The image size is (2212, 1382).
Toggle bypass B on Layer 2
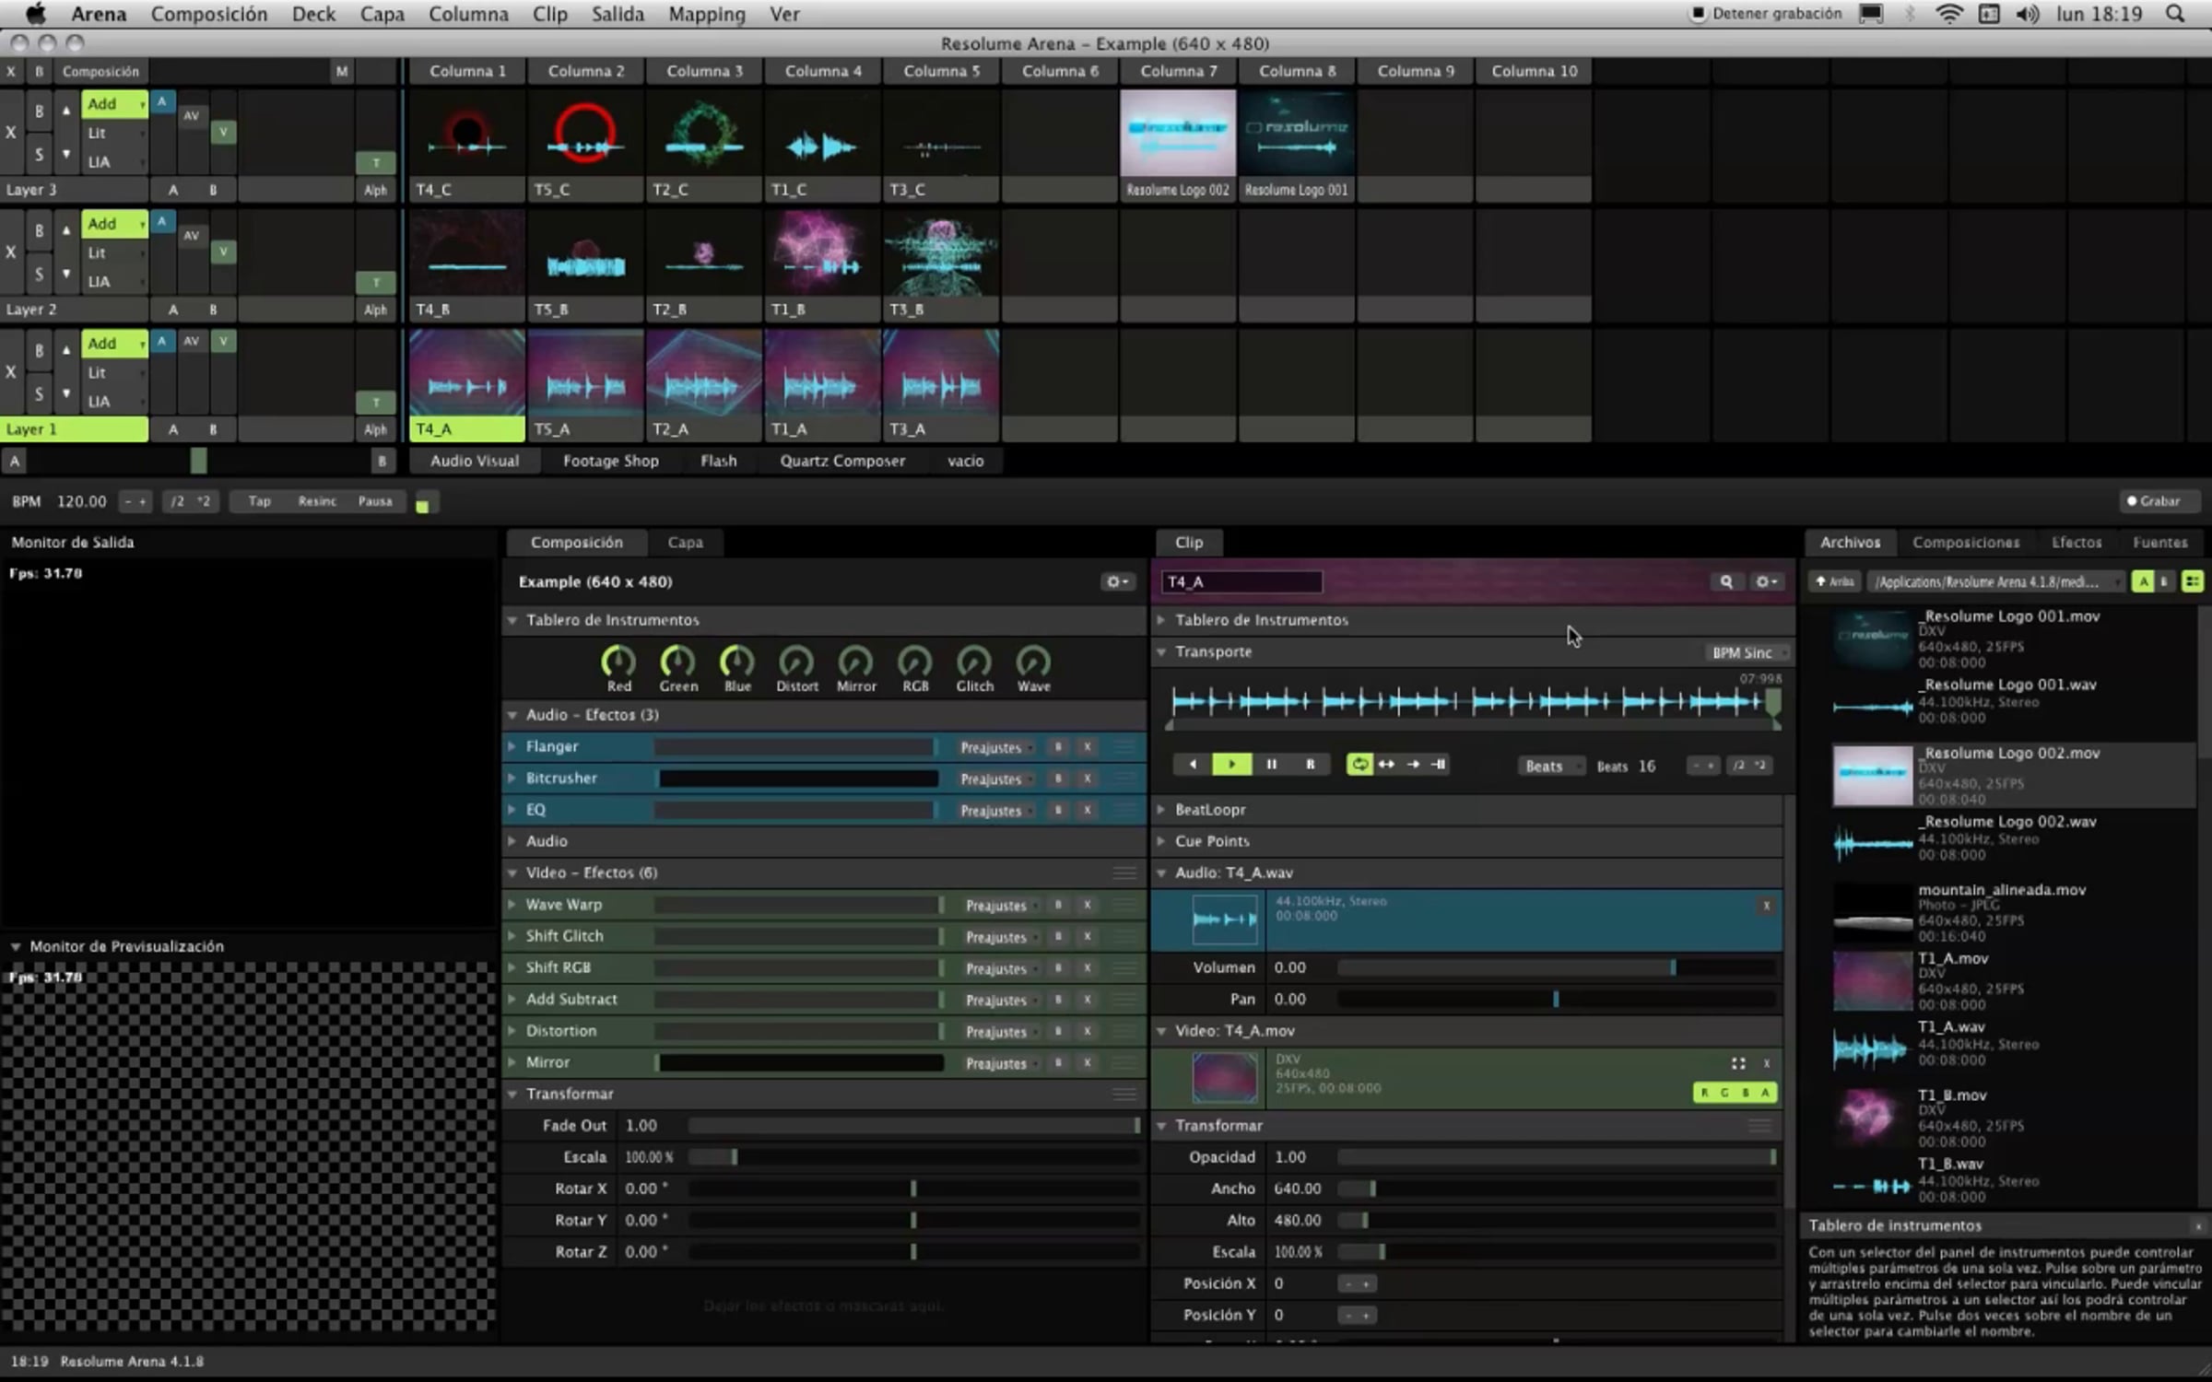click(x=39, y=230)
